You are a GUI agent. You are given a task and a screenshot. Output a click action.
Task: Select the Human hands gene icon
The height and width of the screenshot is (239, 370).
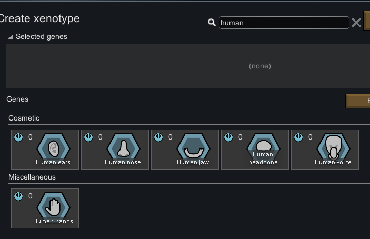[x=53, y=207]
